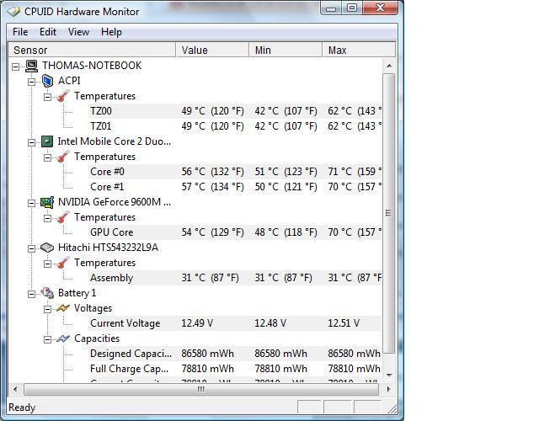The image size is (539, 421).
Task: Click the Hitachi hard drive icon
Action: click(47, 248)
